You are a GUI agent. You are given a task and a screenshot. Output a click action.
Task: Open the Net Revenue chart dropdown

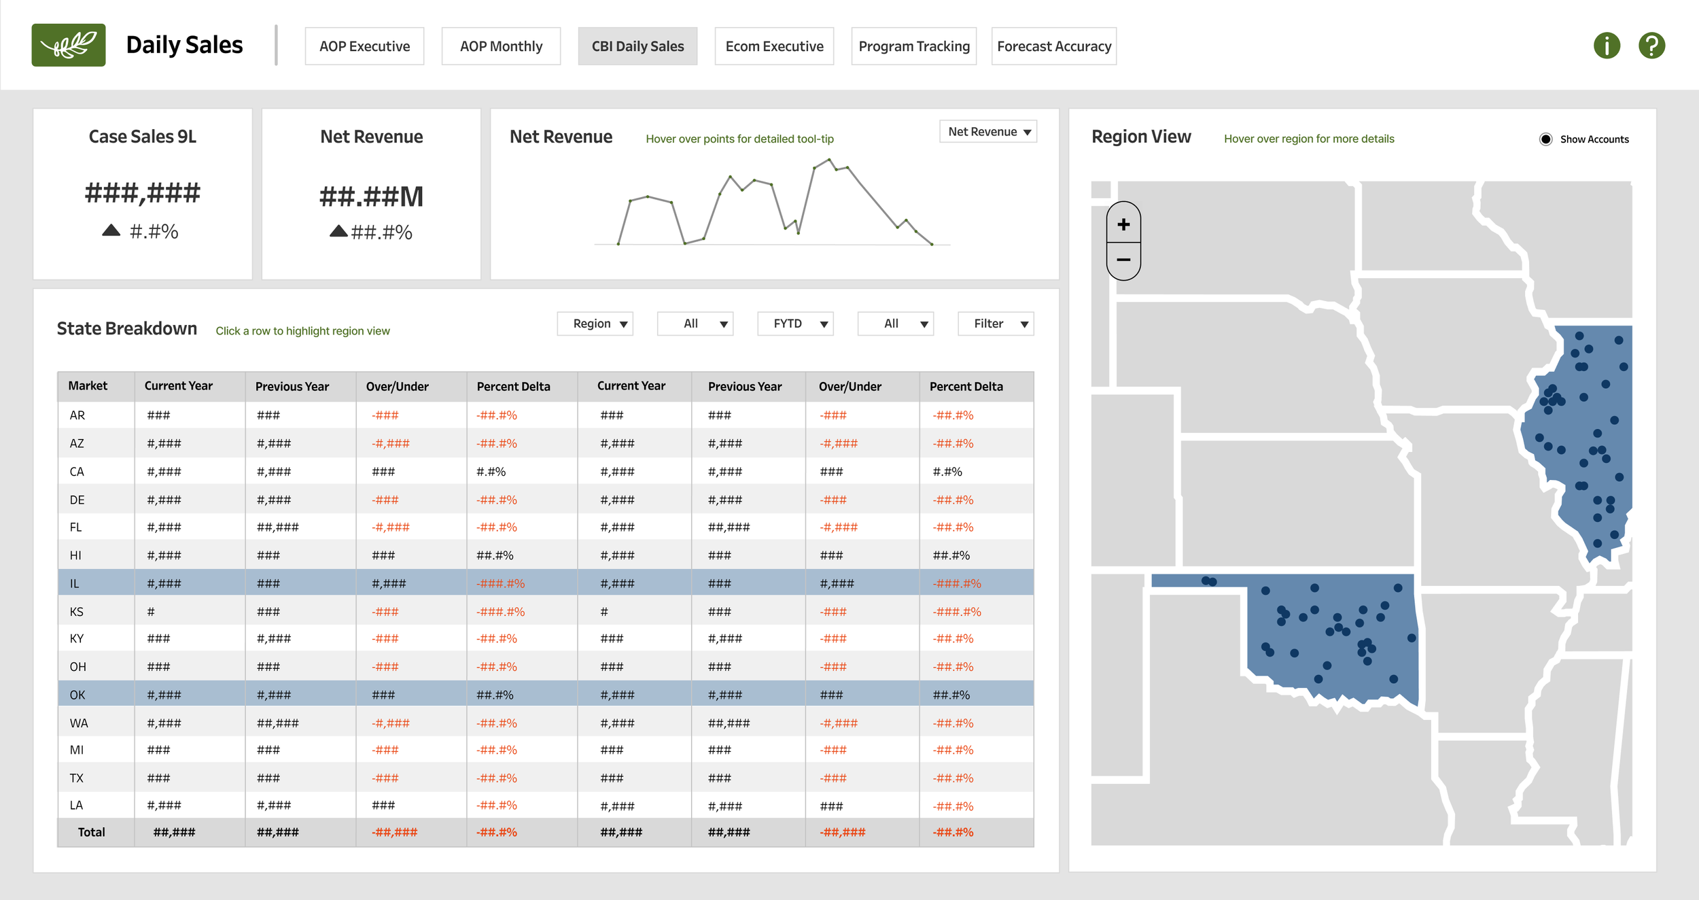[988, 132]
